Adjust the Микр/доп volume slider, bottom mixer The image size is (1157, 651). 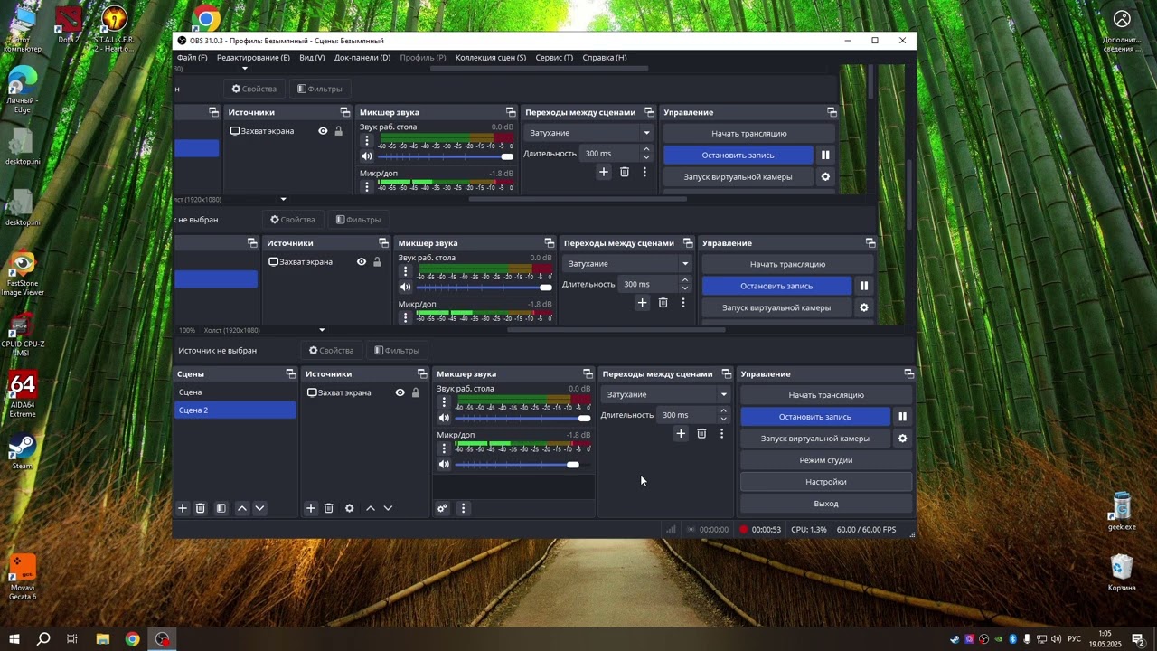click(523, 465)
